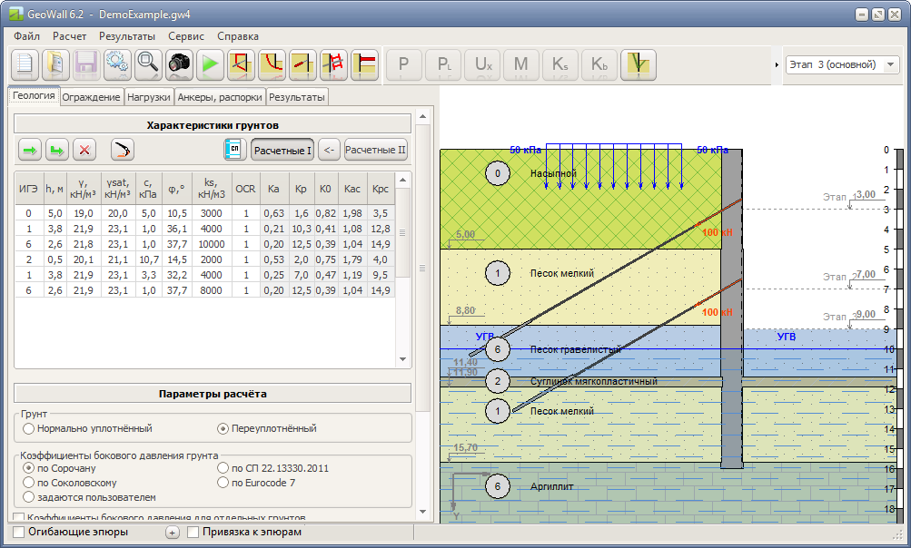
Task: Choose coefficients по СП 22.13330.2011
Action: tap(273, 468)
